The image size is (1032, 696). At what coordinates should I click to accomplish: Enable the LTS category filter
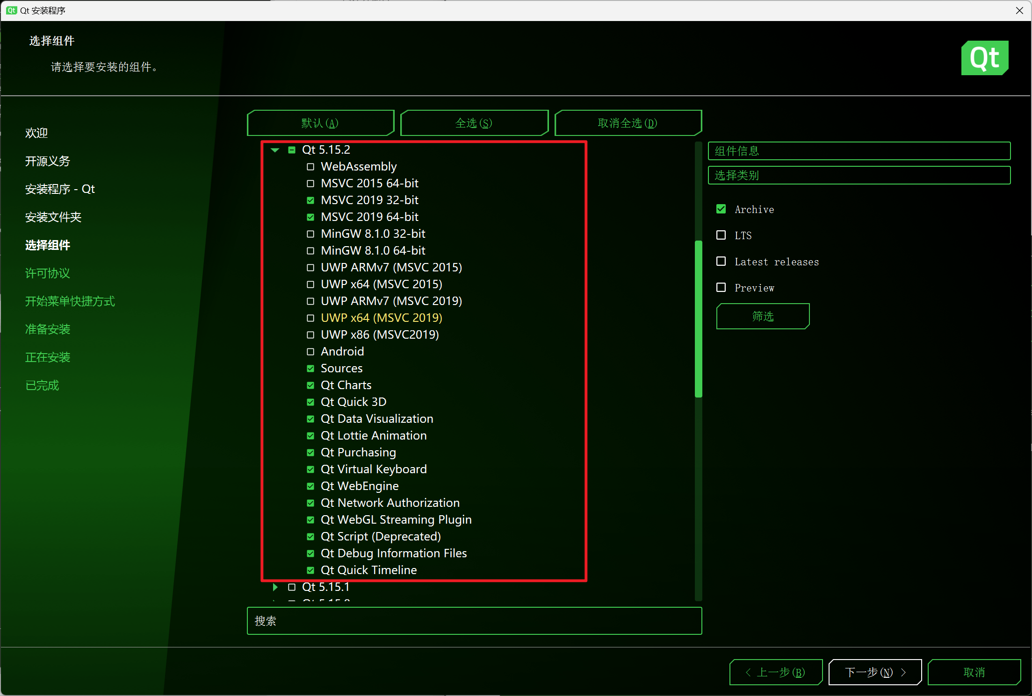coord(721,235)
